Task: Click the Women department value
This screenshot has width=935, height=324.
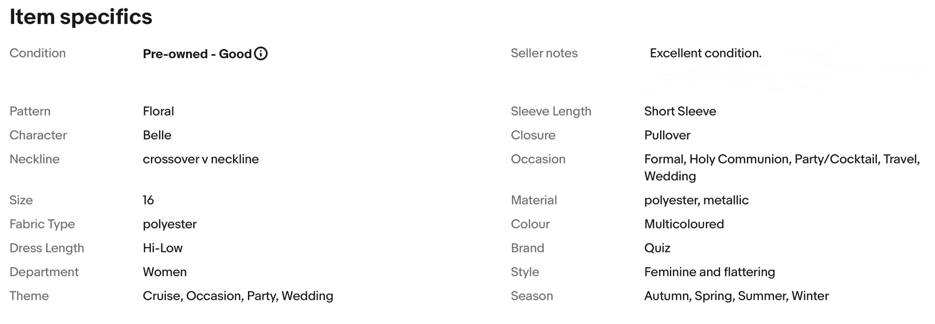Action: click(164, 272)
